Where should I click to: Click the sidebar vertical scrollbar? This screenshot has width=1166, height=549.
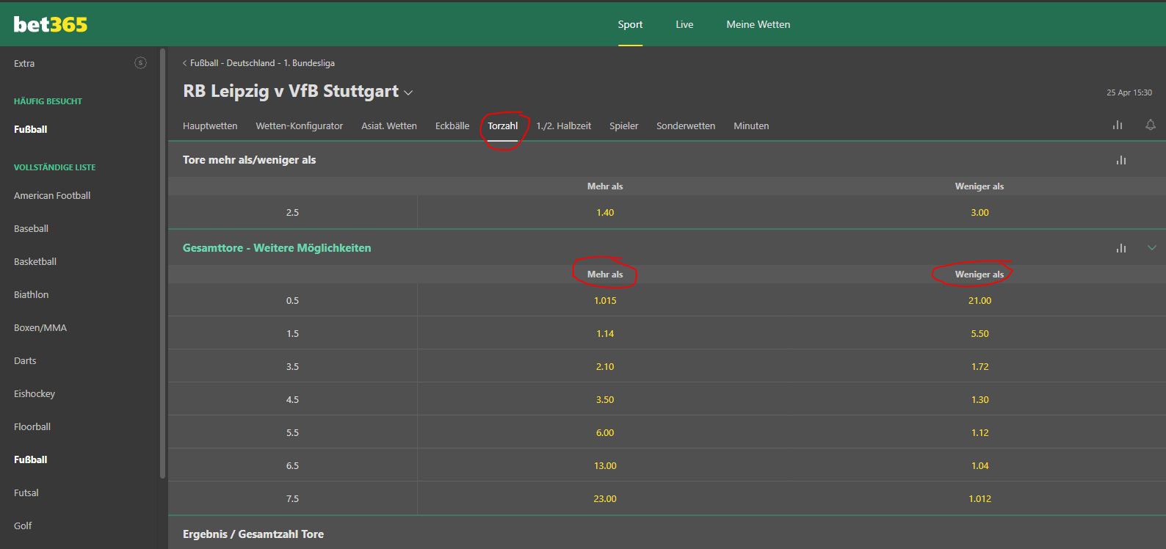[x=162, y=264]
